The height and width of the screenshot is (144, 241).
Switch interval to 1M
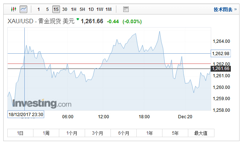point(108,9)
